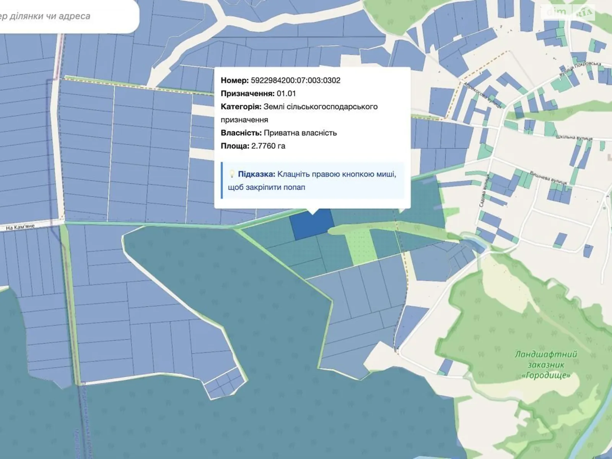Screen dimensions: 612x459
Task: Click the Садова вулиця street label
Action: pyautogui.click(x=483, y=191)
